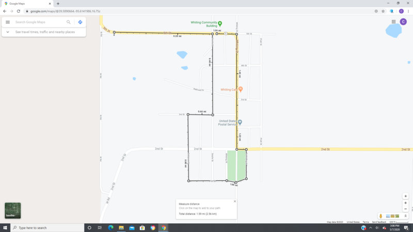Open volume control in system tray
413x232 pixels.
click(377, 228)
